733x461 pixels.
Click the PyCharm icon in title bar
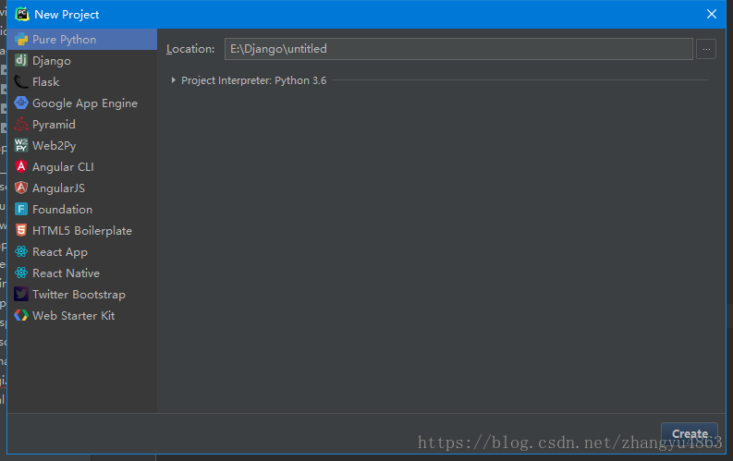19,14
